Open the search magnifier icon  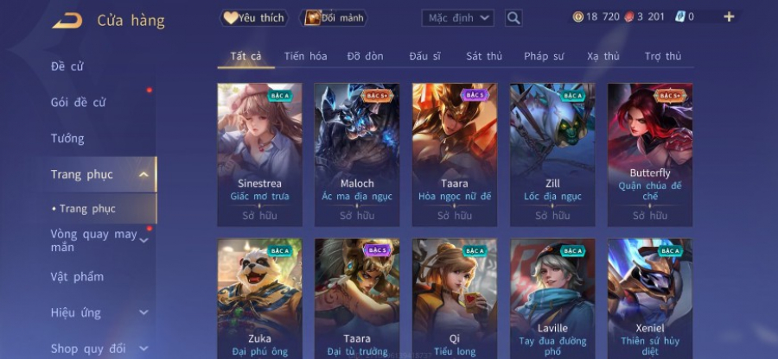pos(513,18)
